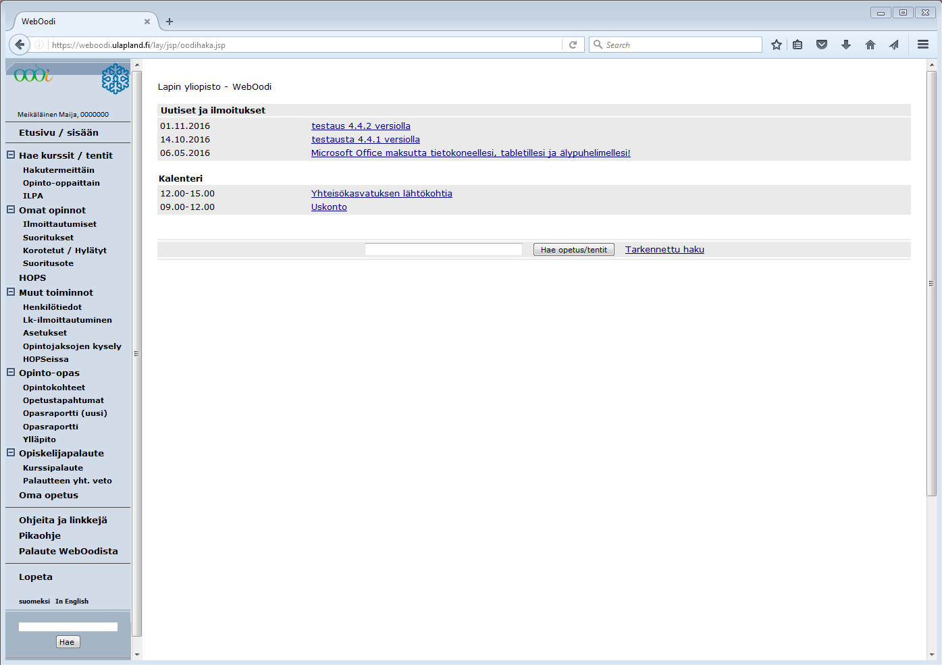
Task: Open calendar entry Uskonto
Action: (329, 207)
